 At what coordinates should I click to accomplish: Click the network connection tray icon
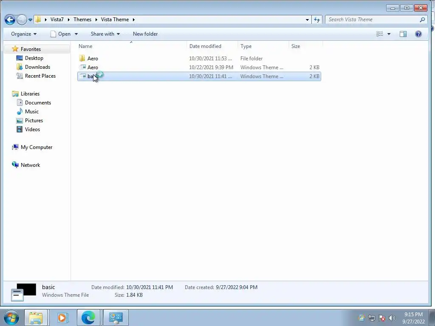(x=371, y=318)
